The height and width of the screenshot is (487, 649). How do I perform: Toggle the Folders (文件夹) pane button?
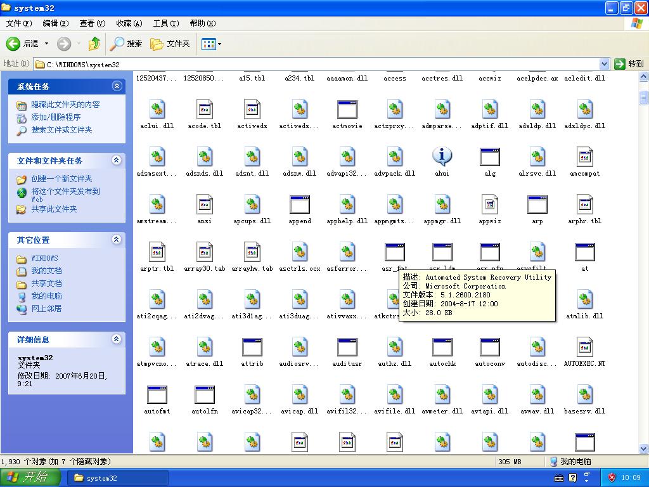click(170, 44)
